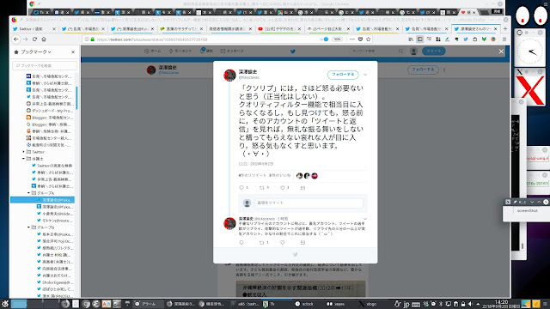Close the Twitter / 通知 tab

tap(54, 28)
